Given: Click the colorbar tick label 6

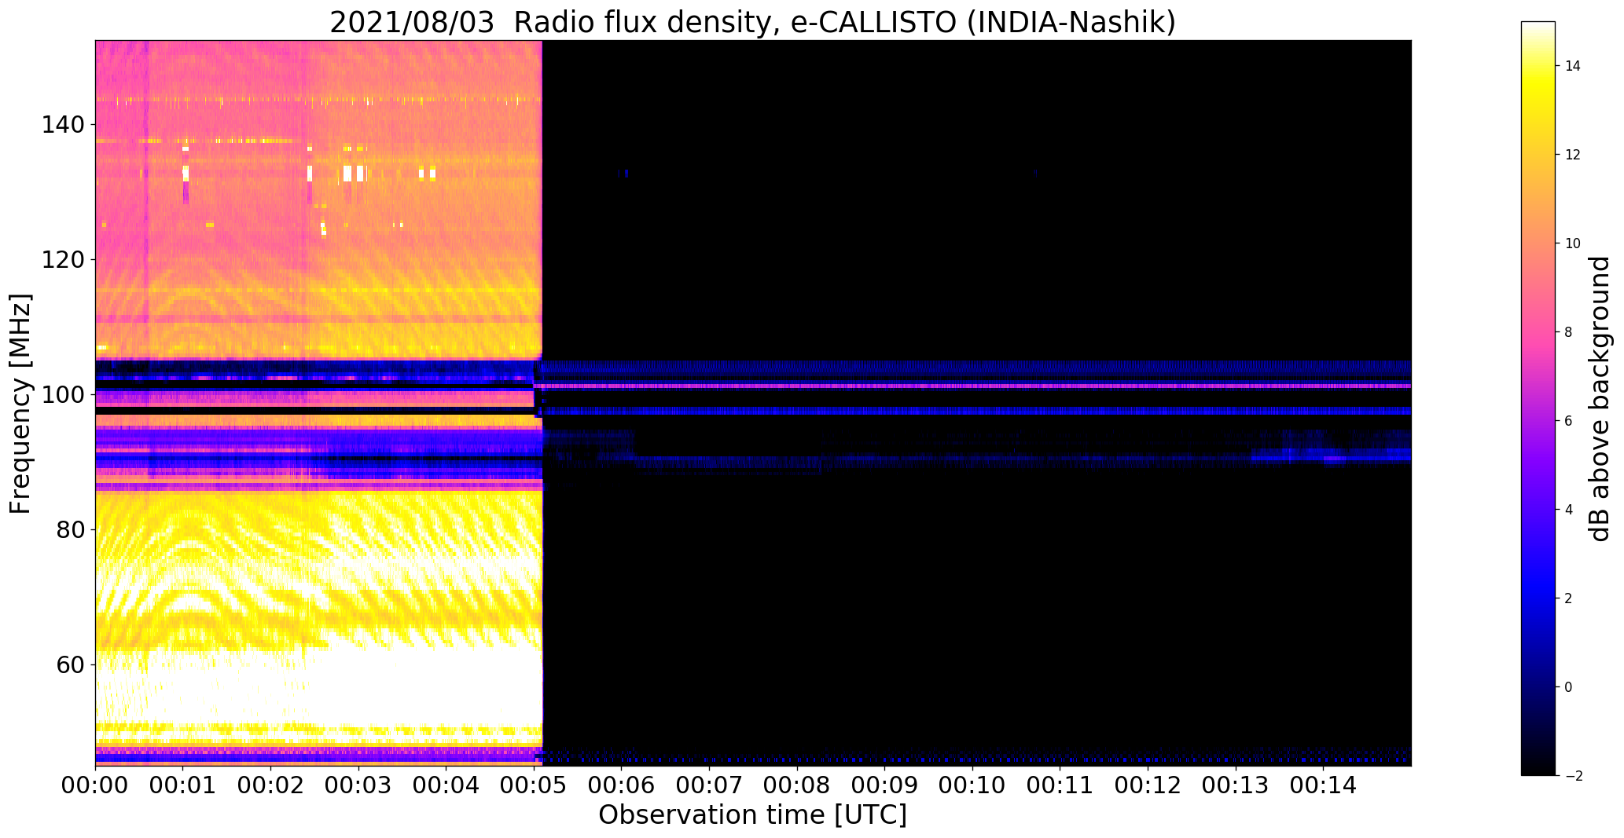Looking at the screenshot, I should tap(1569, 421).
